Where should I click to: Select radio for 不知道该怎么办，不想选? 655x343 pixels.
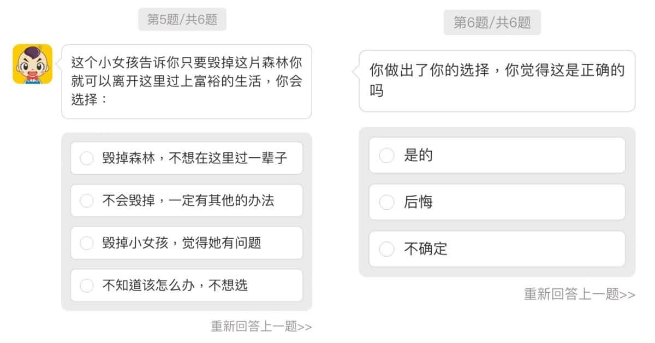(x=87, y=285)
